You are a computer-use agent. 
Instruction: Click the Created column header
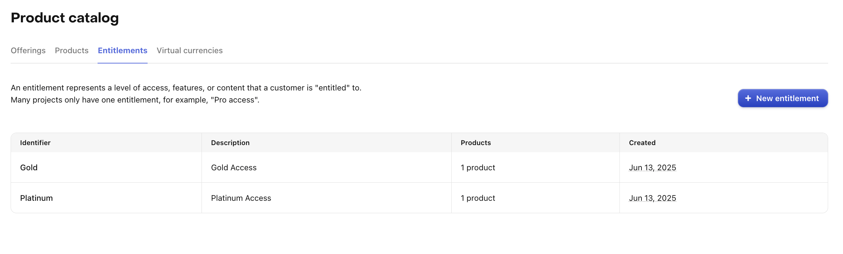(x=642, y=143)
